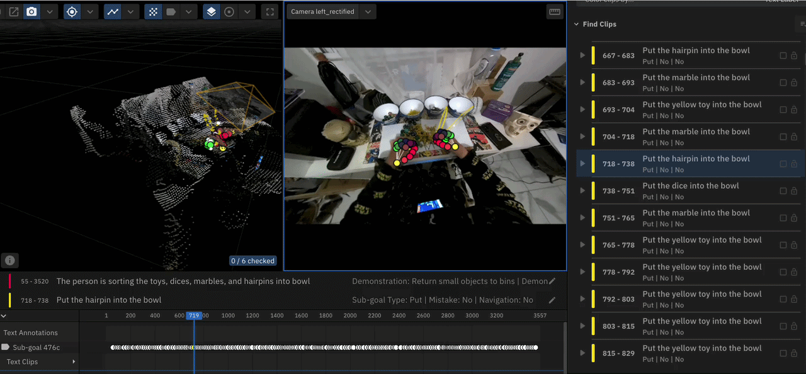Click the lock icon for clip 792 - 803
Screen dimensions: 806x374
tap(794, 299)
